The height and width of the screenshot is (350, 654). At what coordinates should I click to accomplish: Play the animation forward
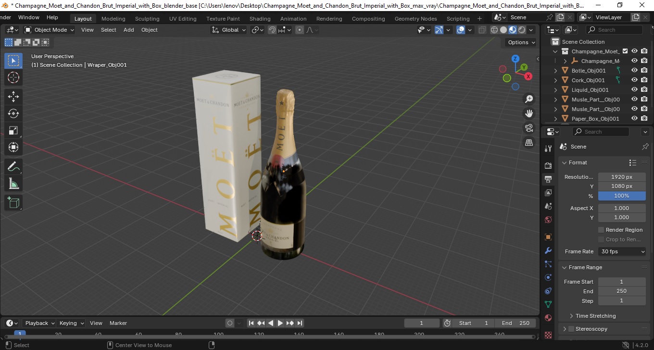tap(280, 323)
